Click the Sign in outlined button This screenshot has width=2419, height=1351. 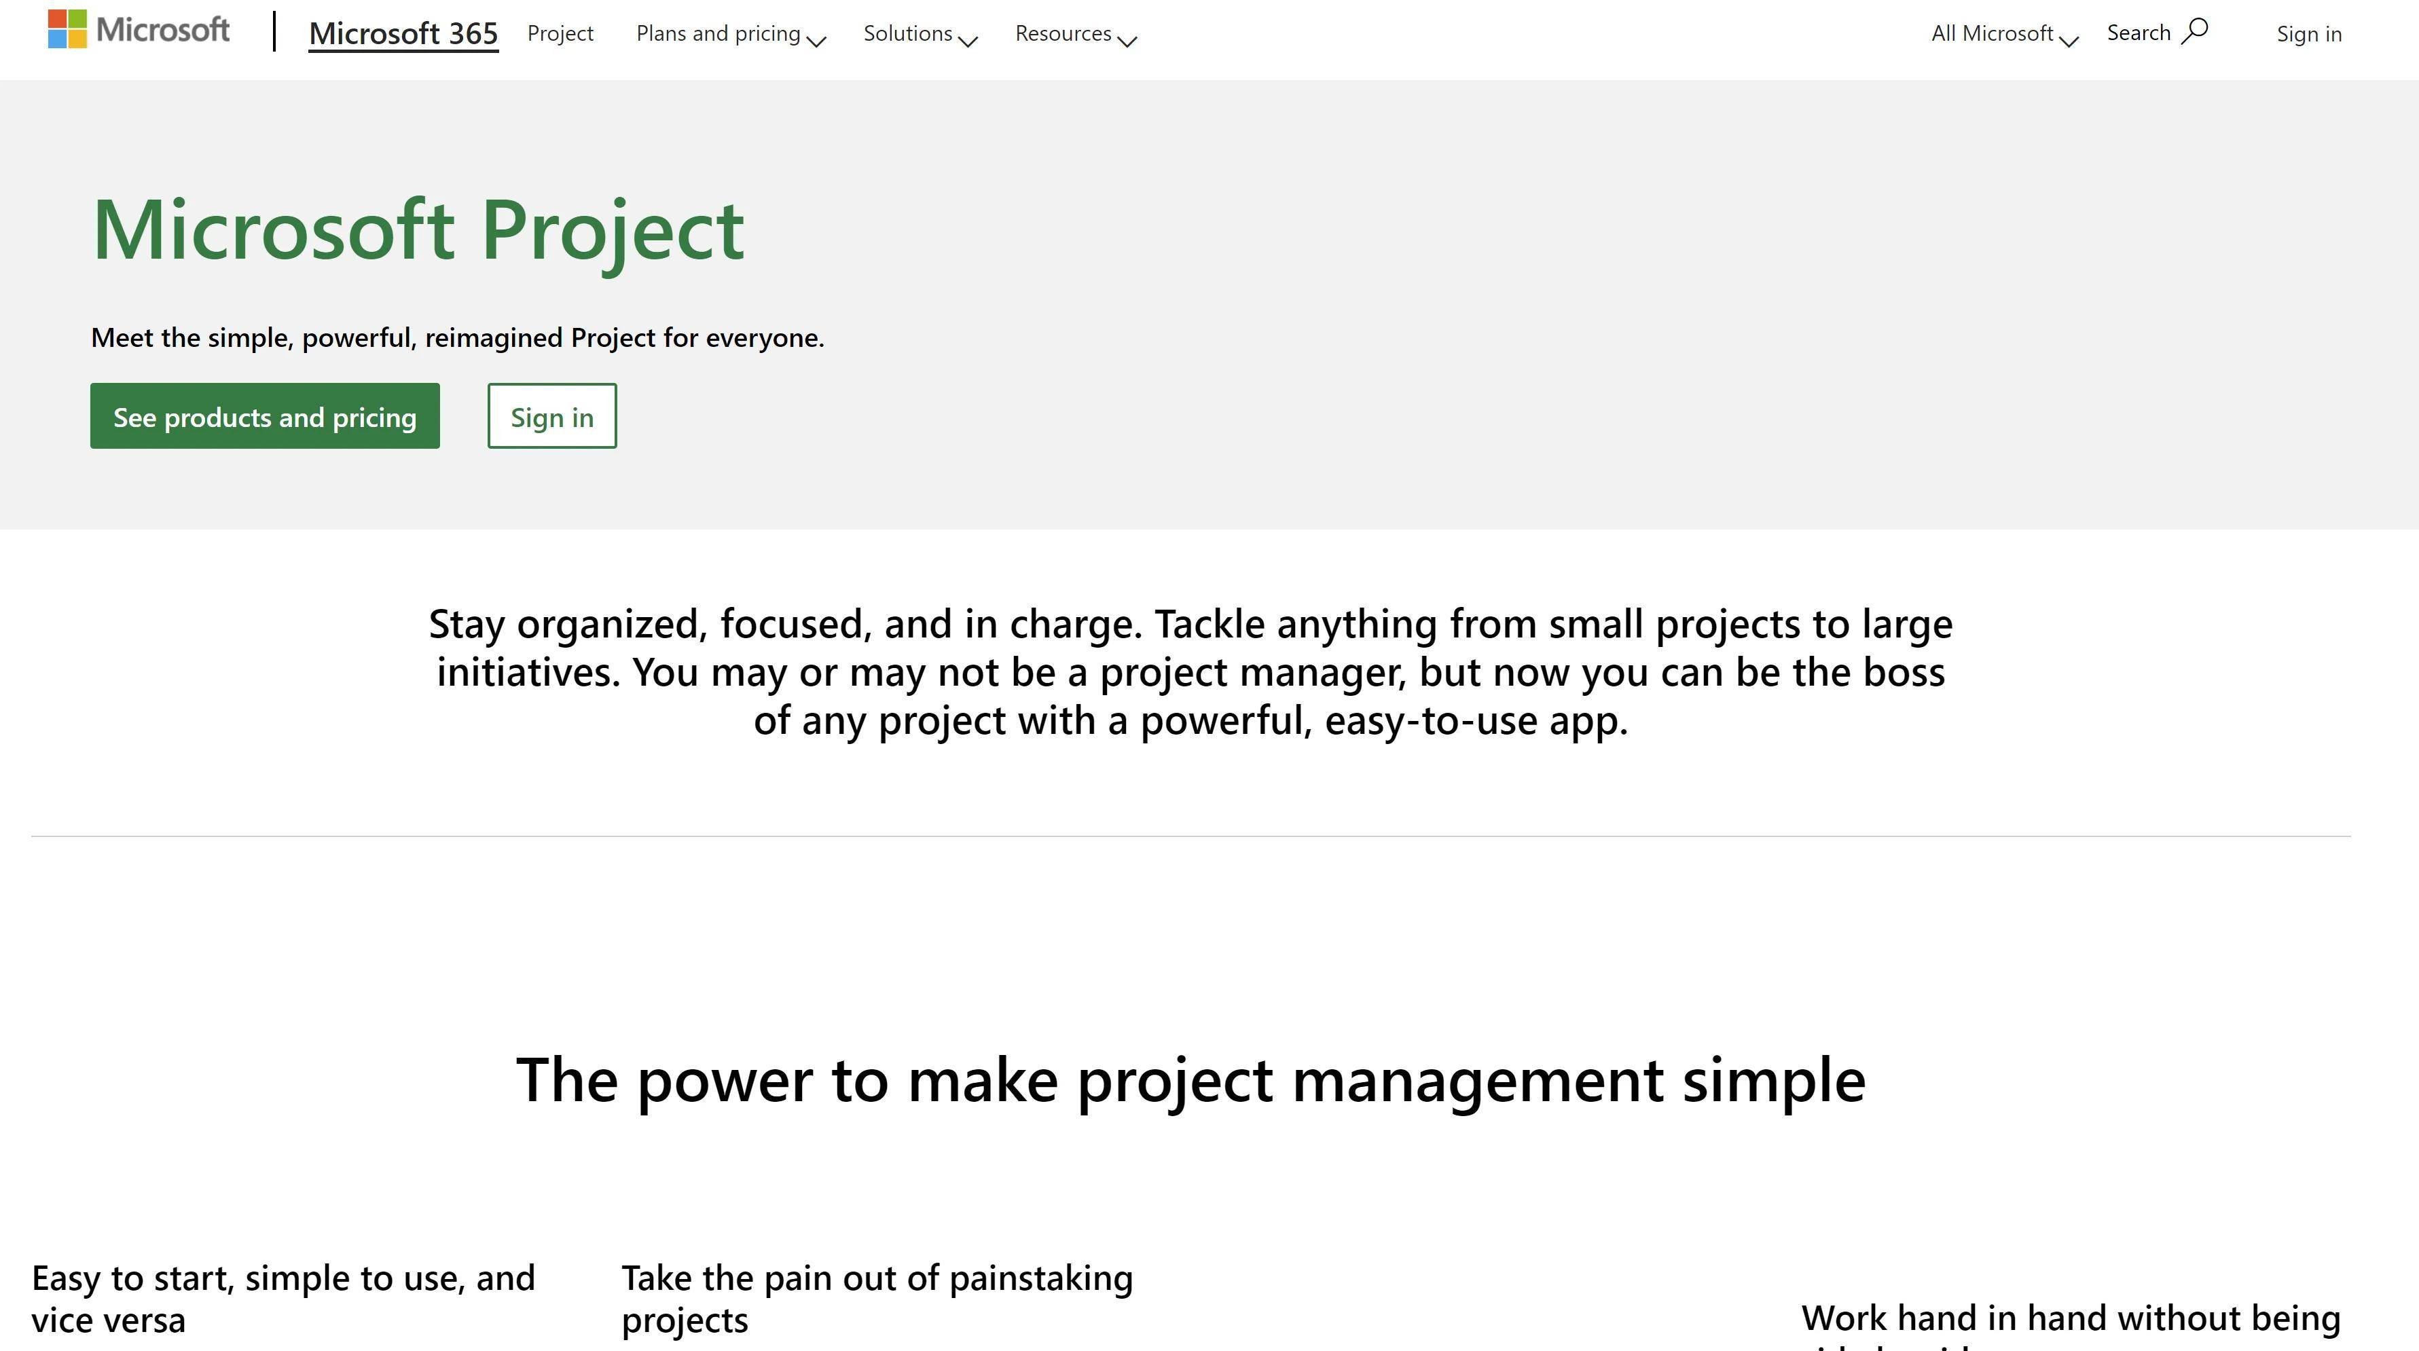click(x=551, y=415)
